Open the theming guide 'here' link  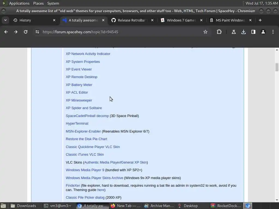(101, 190)
